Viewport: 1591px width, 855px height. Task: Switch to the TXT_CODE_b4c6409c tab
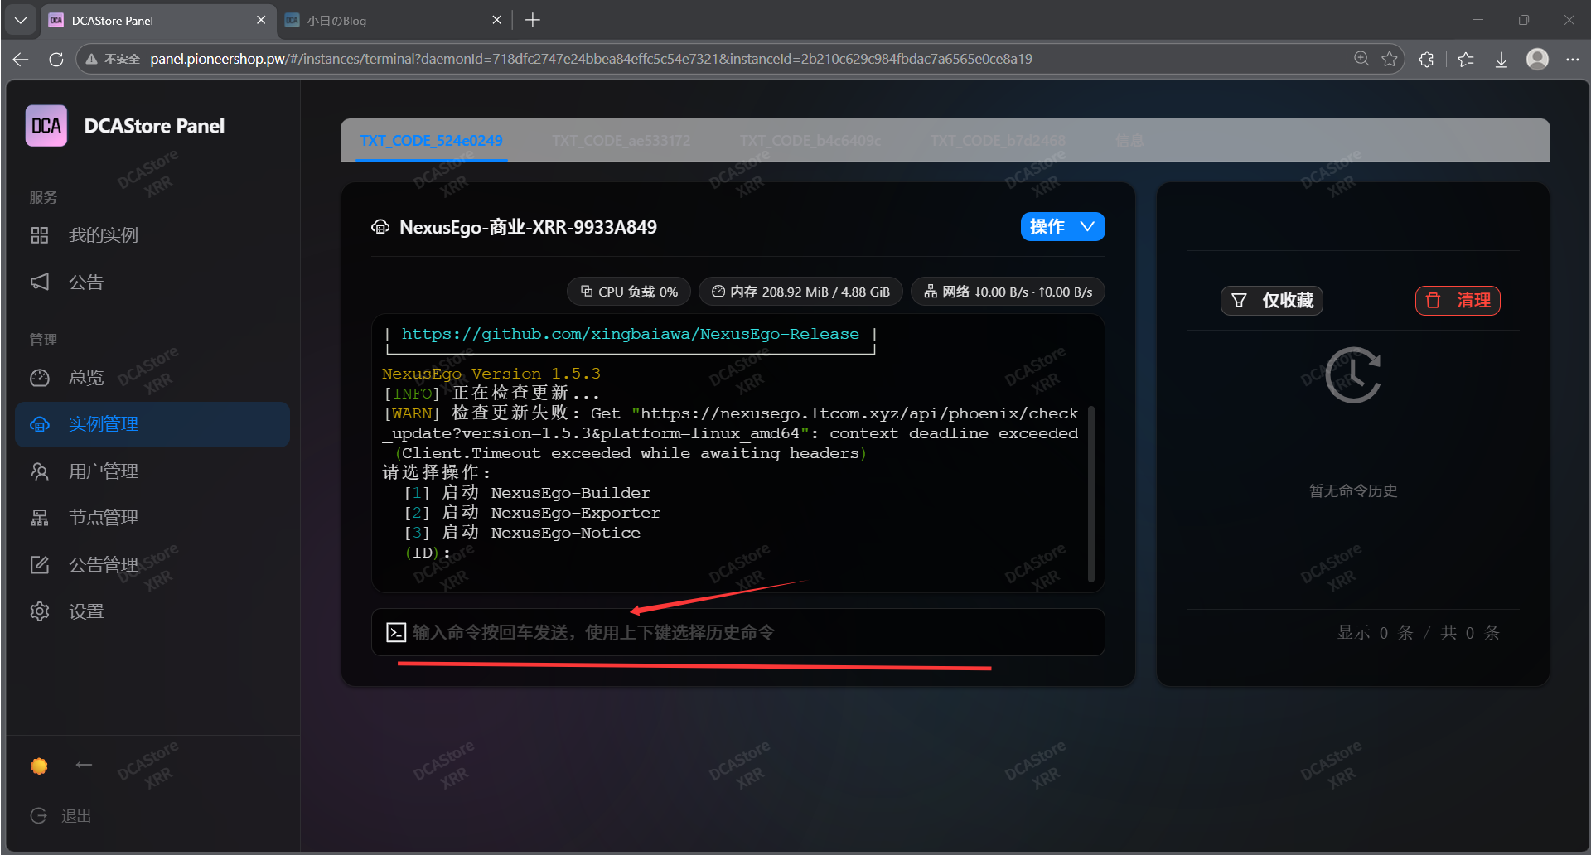(810, 141)
